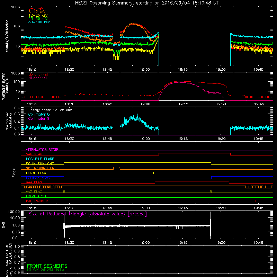Screen dimensions: 277x277
Task: Select the Collimator 9 legend label
Action: coord(39,118)
